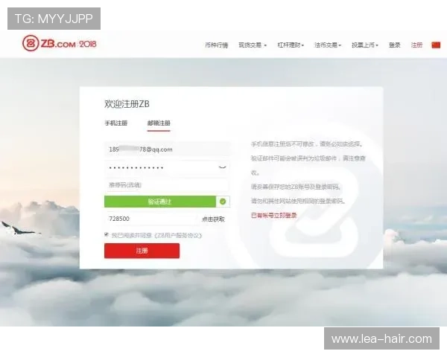The width and height of the screenshot is (447, 357).
Task: Focus the 推荐码(选填) input field
Action: (x=167, y=185)
